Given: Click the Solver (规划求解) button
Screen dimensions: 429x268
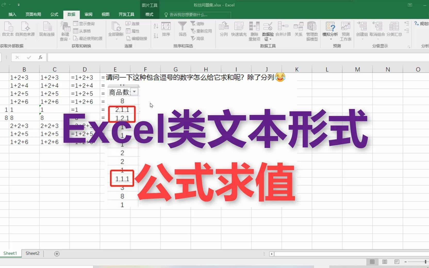Looking at the screenshot, I should pos(422,23).
